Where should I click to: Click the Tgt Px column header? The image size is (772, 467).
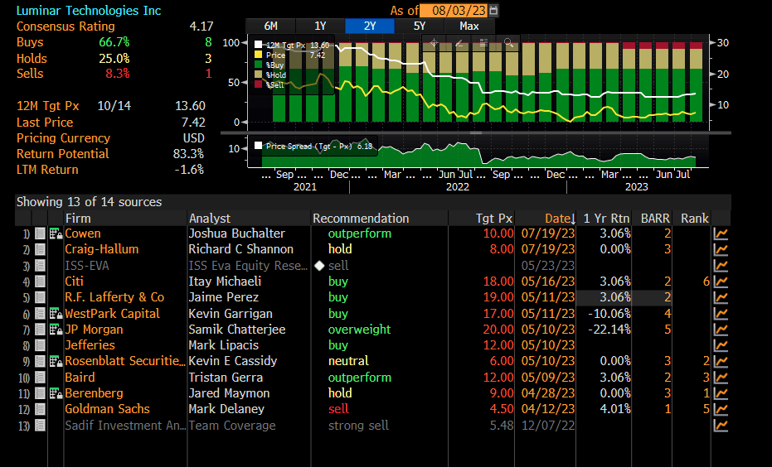pyautogui.click(x=494, y=219)
